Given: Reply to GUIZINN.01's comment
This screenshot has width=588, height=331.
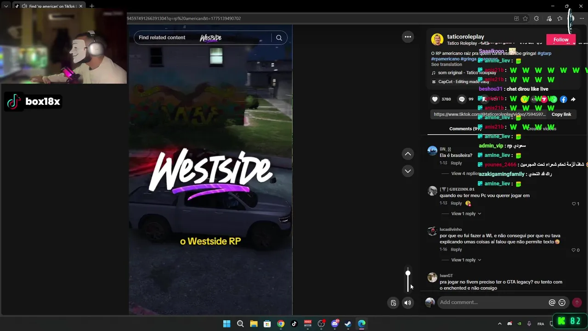Looking at the screenshot, I should click(x=456, y=203).
